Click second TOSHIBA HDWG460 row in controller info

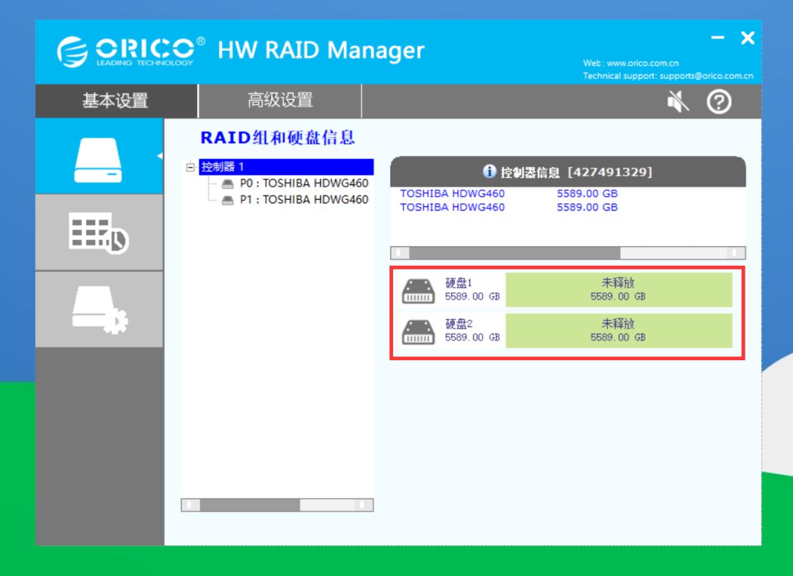(508, 206)
